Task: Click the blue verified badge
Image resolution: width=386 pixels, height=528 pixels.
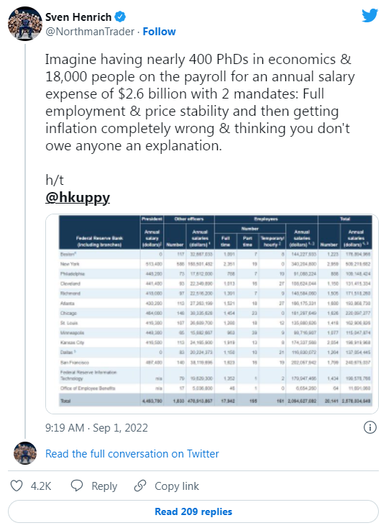Action: (x=120, y=17)
